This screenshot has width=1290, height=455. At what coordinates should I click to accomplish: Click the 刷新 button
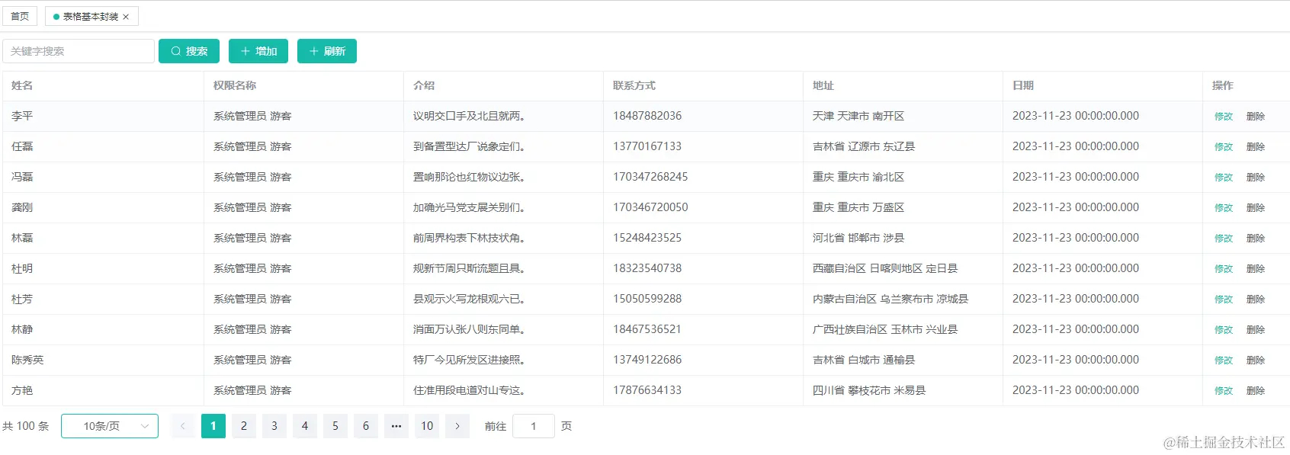[327, 51]
